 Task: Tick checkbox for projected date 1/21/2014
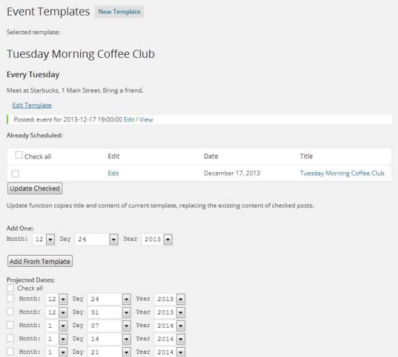[10, 351]
